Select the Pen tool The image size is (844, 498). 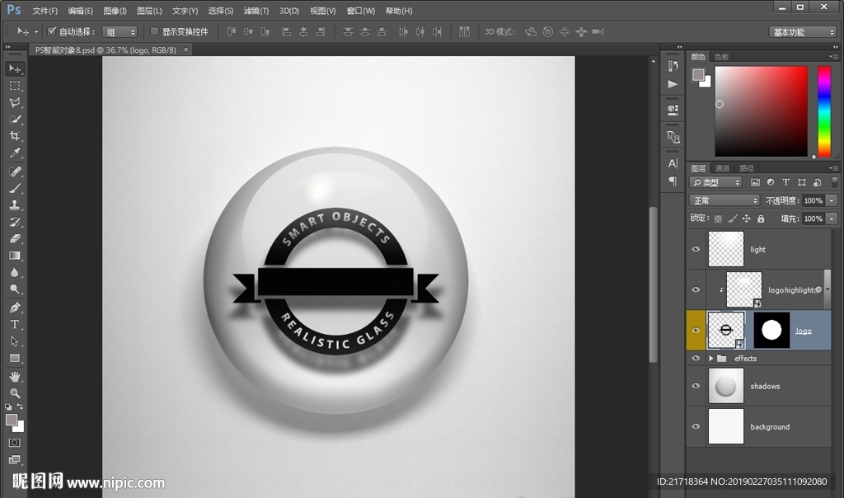15,307
